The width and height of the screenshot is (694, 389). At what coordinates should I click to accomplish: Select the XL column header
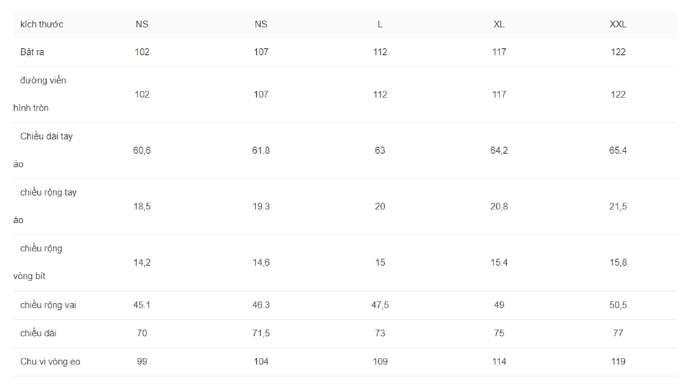(499, 24)
